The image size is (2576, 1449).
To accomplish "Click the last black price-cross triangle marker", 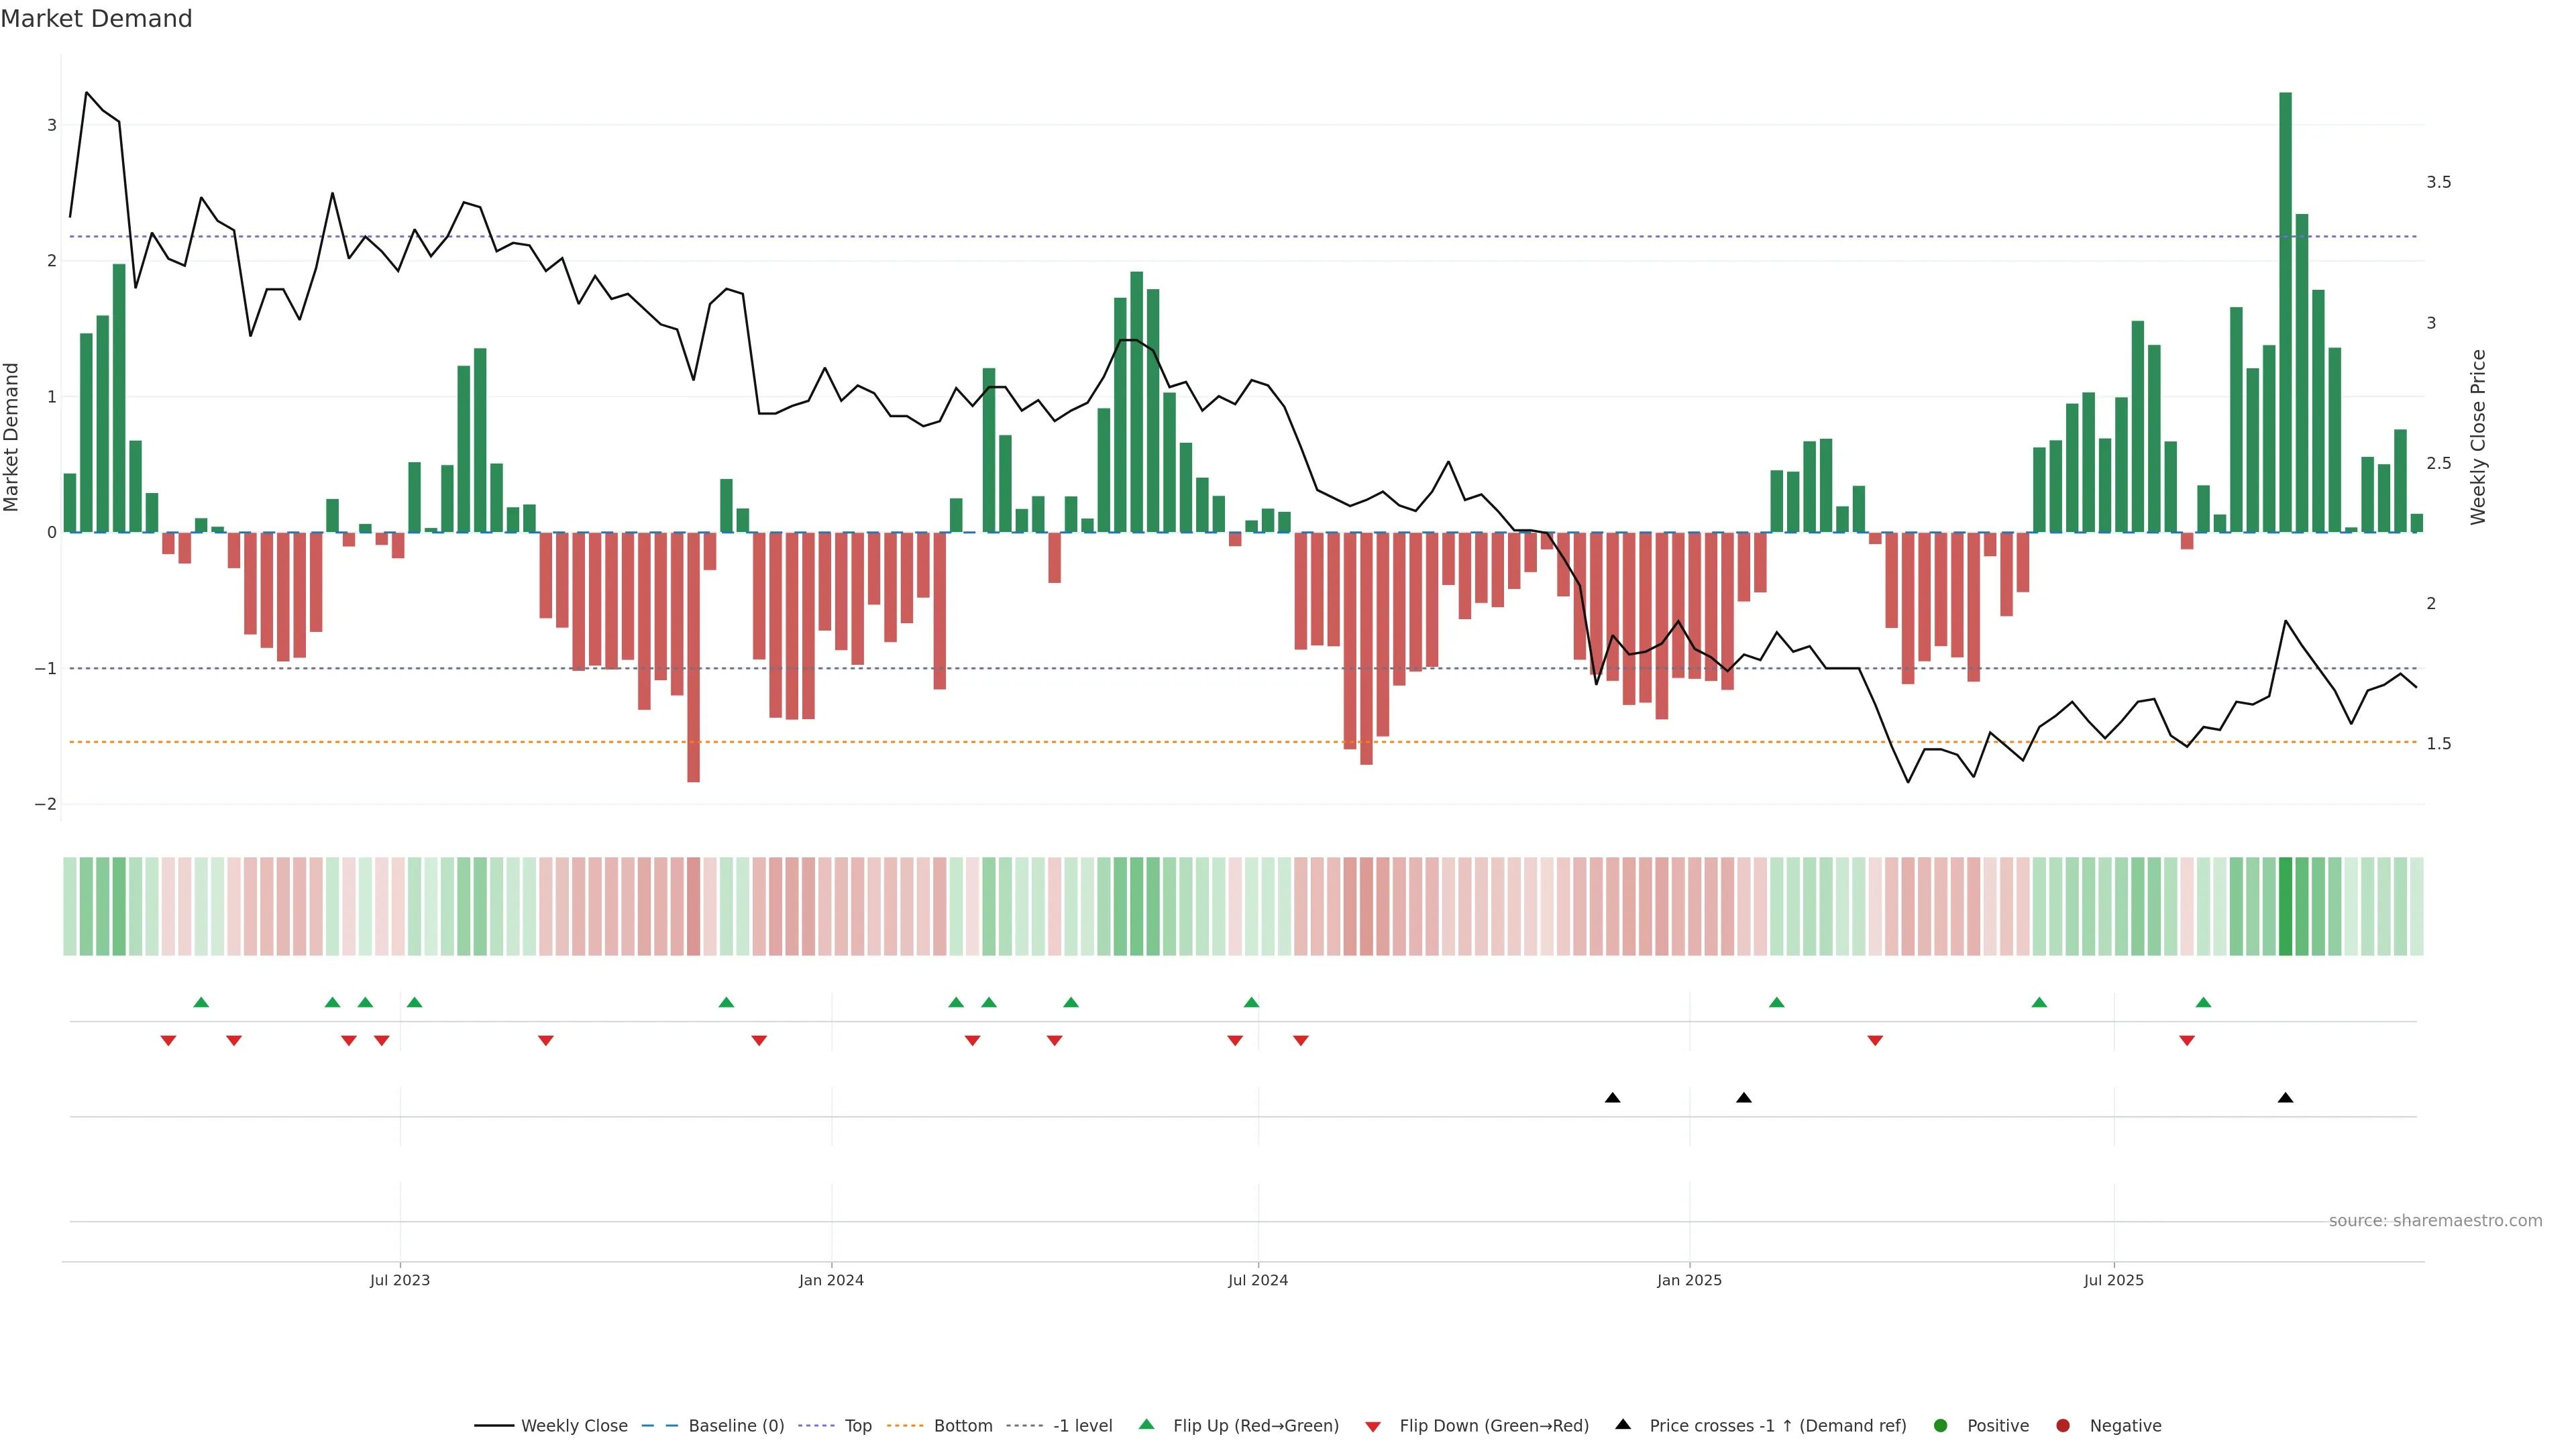I will click(x=2285, y=1098).
